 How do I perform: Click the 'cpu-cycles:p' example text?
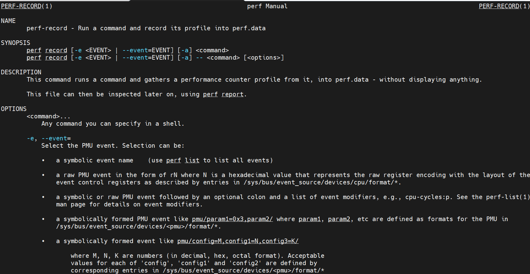[427, 197]
